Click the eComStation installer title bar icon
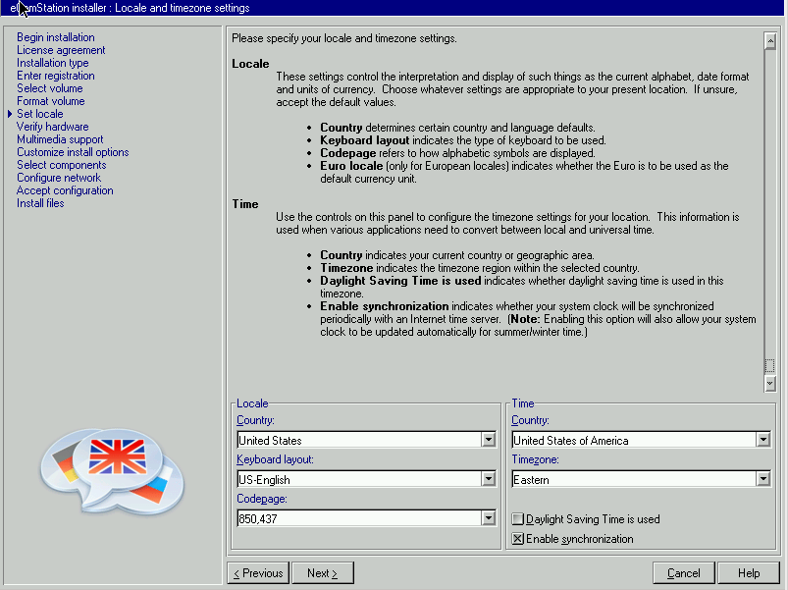Screen dimensions: 788x590 coord(10,7)
